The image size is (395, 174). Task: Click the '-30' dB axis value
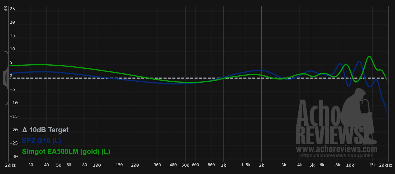pyautogui.click(x=14, y=156)
